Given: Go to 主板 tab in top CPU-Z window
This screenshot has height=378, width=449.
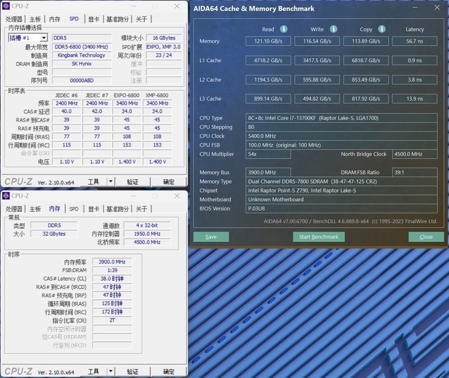Looking at the screenshot, I should click(x=35, y=19).
